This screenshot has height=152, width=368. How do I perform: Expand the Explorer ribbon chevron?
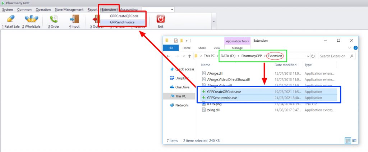[350, 48]
